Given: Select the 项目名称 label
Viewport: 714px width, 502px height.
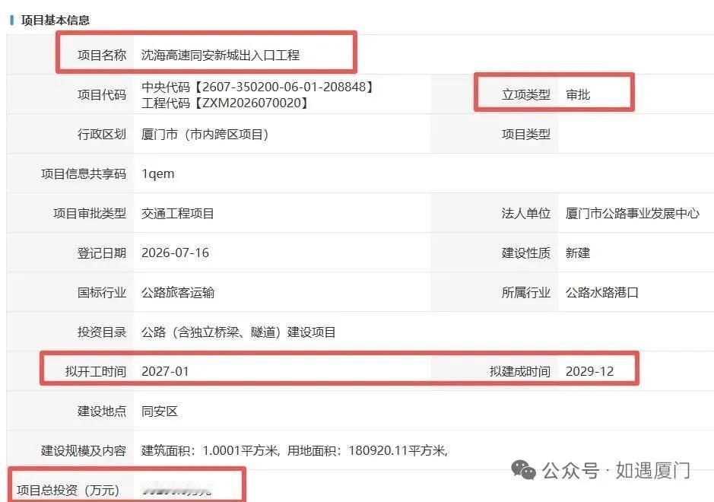Looking at the screenshot, I should pos(102,55).
